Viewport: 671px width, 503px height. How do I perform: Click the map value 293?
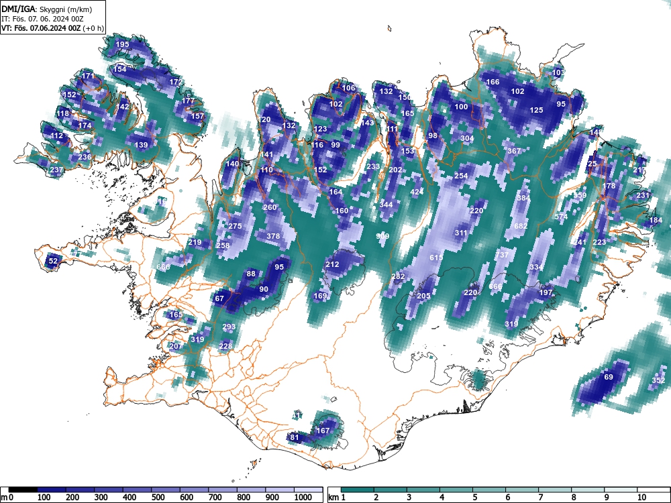point(229,327)
